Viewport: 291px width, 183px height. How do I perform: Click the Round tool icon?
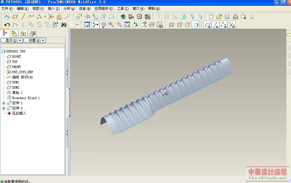192,17
